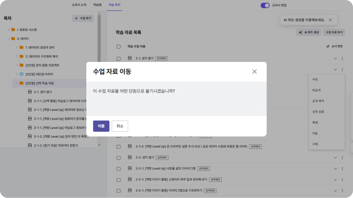Toggle the 교과서 편집 switch
Image resolution: width=353 pixels, height=198 pixels.
click(265, 5)
